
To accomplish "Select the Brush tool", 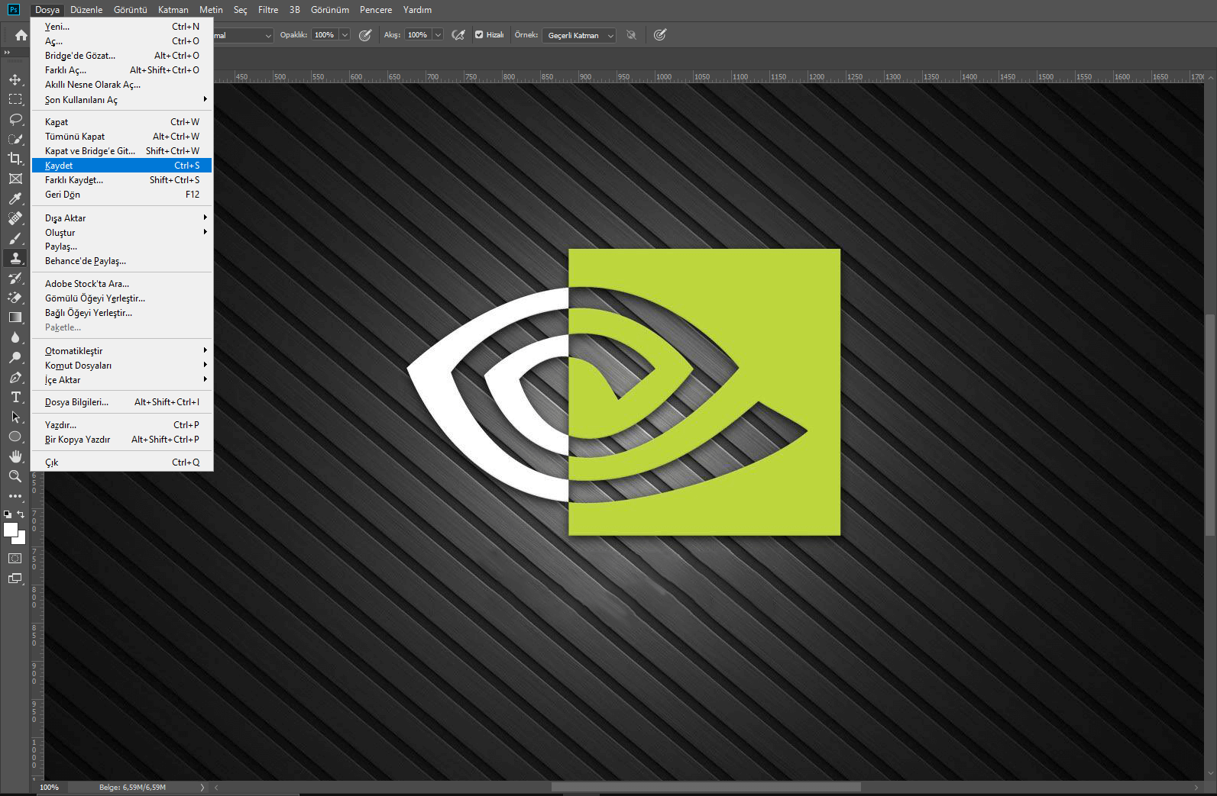I will [15, 238].
